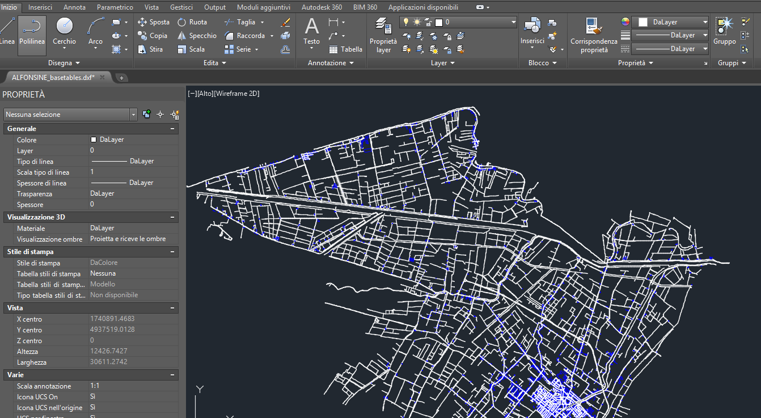Expand the Annotazione panel
Screen dimensions: 761x418
point(331,63)
